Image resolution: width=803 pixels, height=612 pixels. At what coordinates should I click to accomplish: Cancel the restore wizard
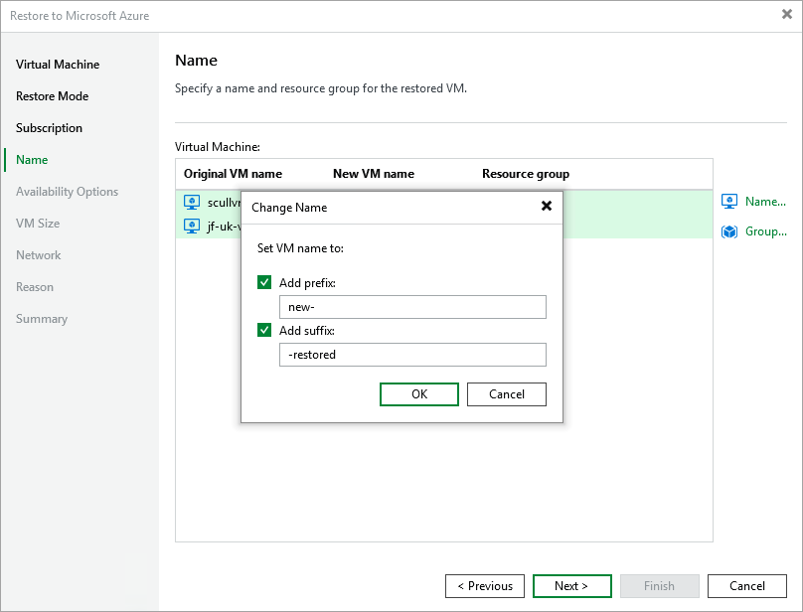pyautogui.click(x=747, y=586)
